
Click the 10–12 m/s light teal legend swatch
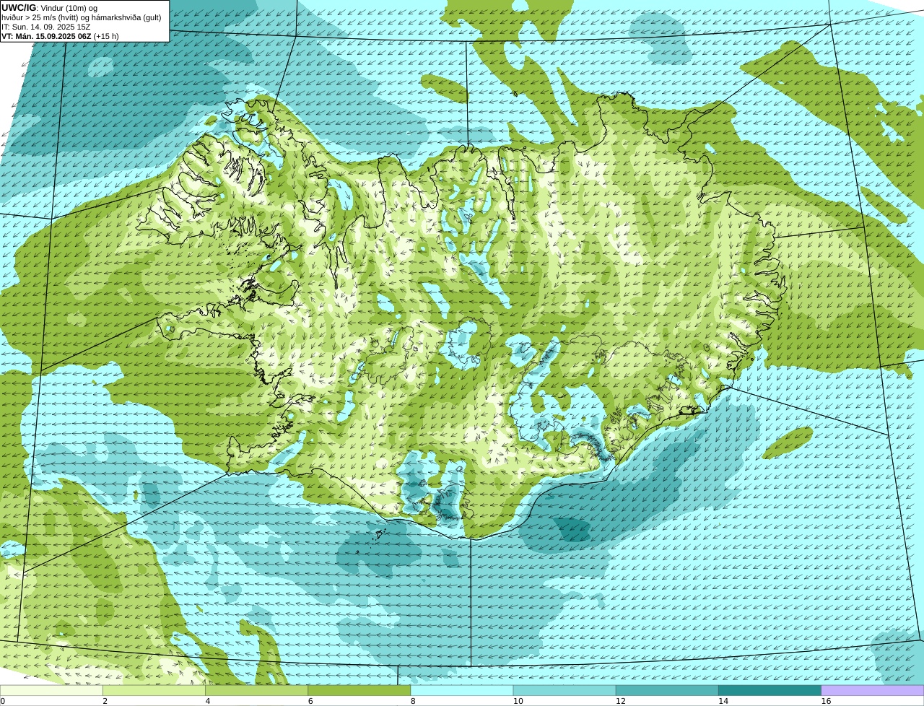[x=565, y=690]
